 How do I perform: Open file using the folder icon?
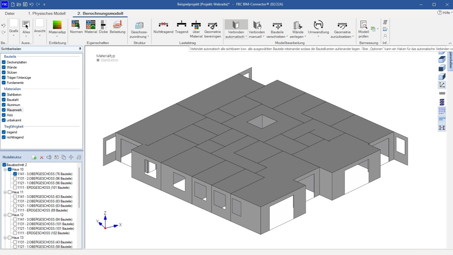coord(19,4)
